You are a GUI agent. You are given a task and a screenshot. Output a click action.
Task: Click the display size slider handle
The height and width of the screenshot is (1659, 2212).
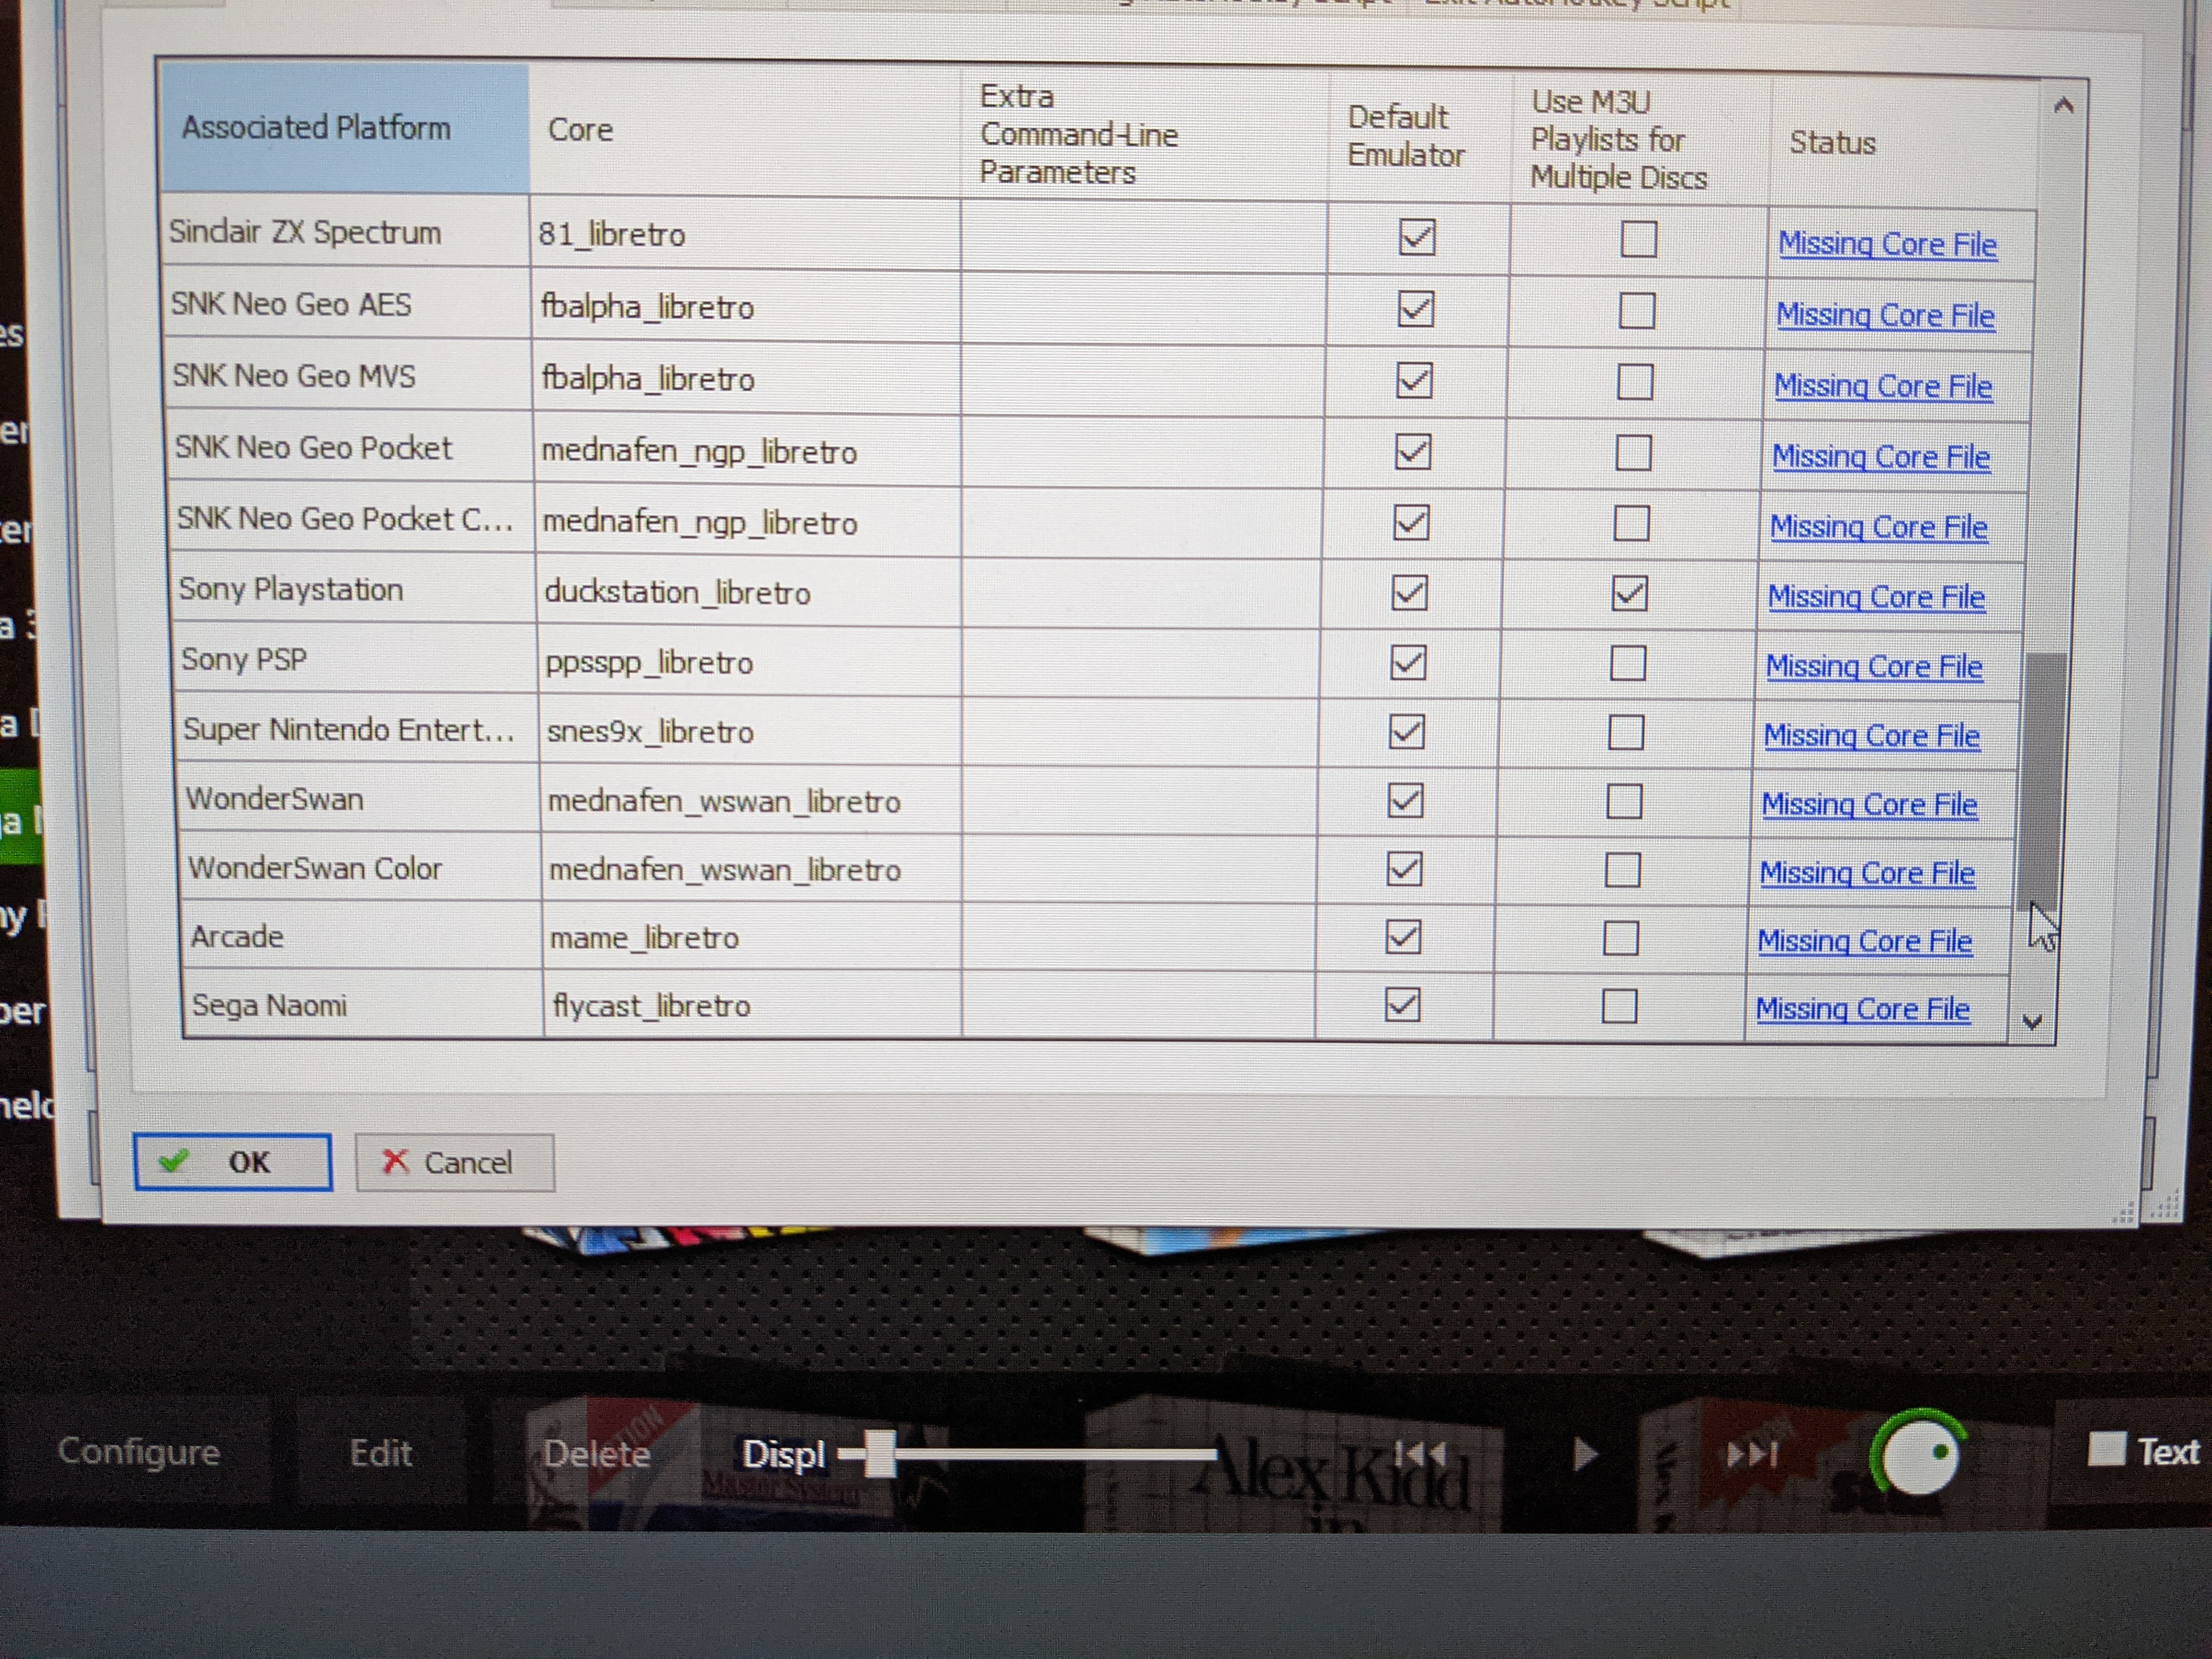point(880,1453)
